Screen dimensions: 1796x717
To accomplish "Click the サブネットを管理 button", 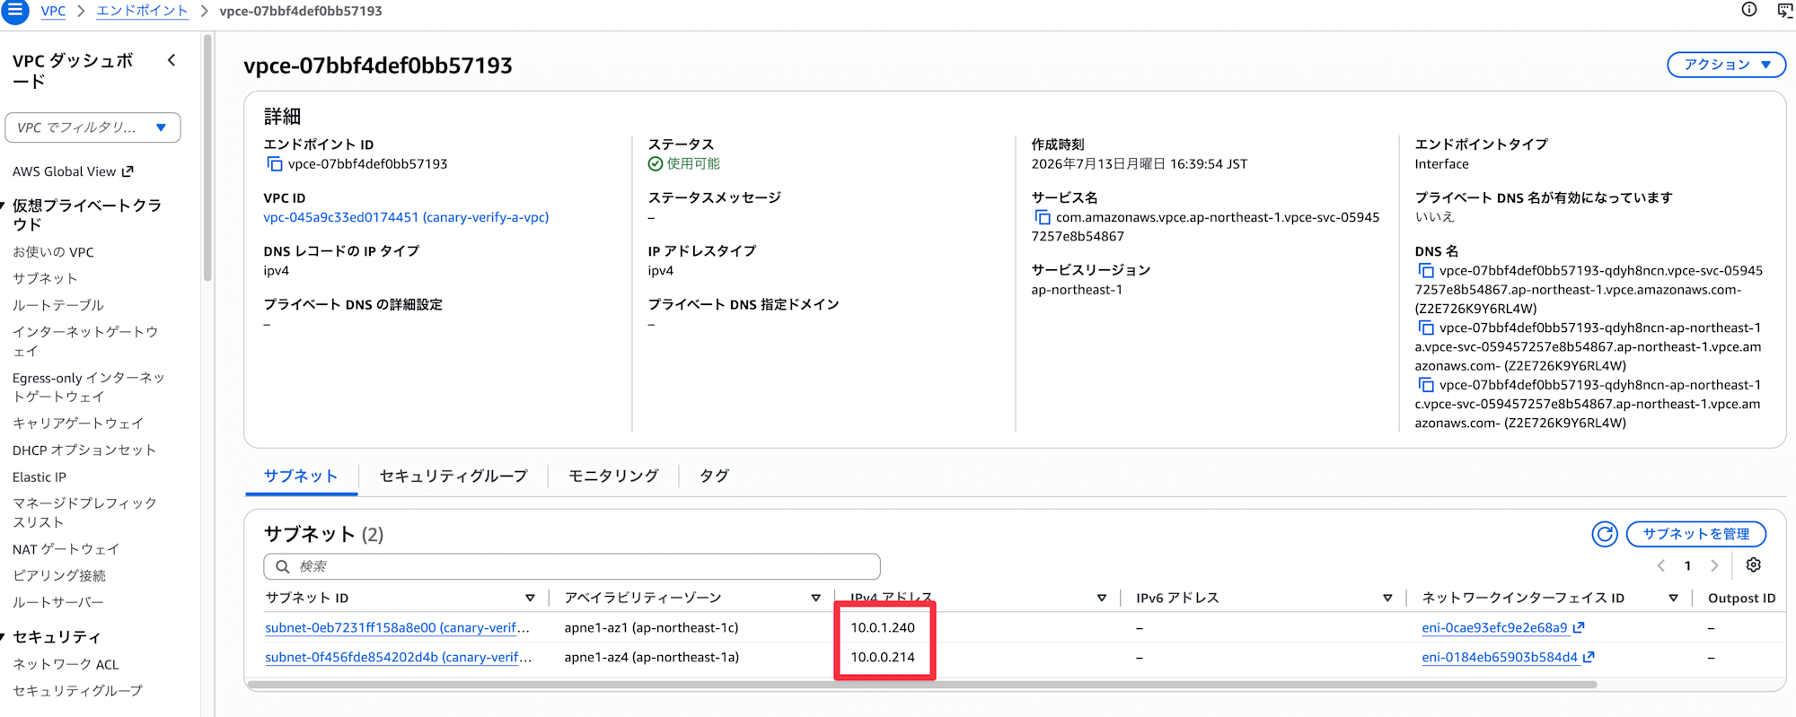I will coord(1696,534).
